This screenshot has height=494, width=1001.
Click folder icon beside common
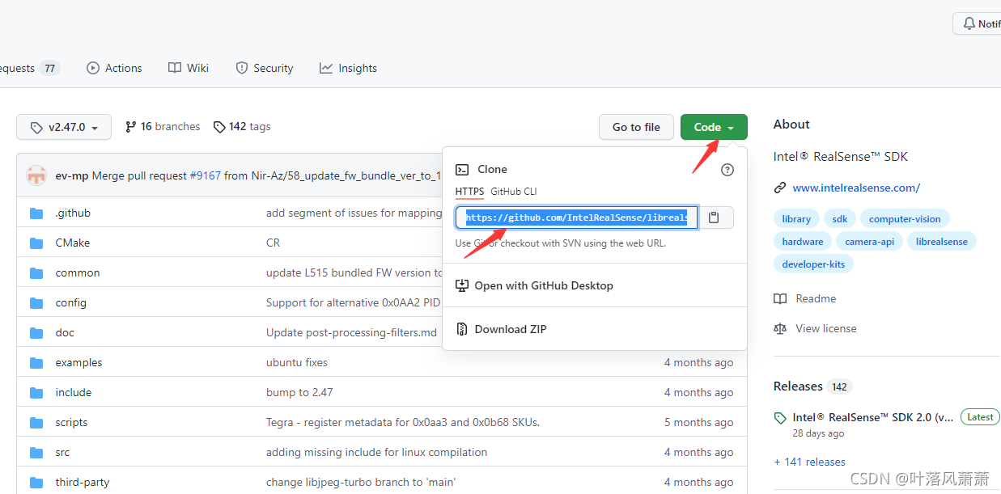click(x=36, y=272)
